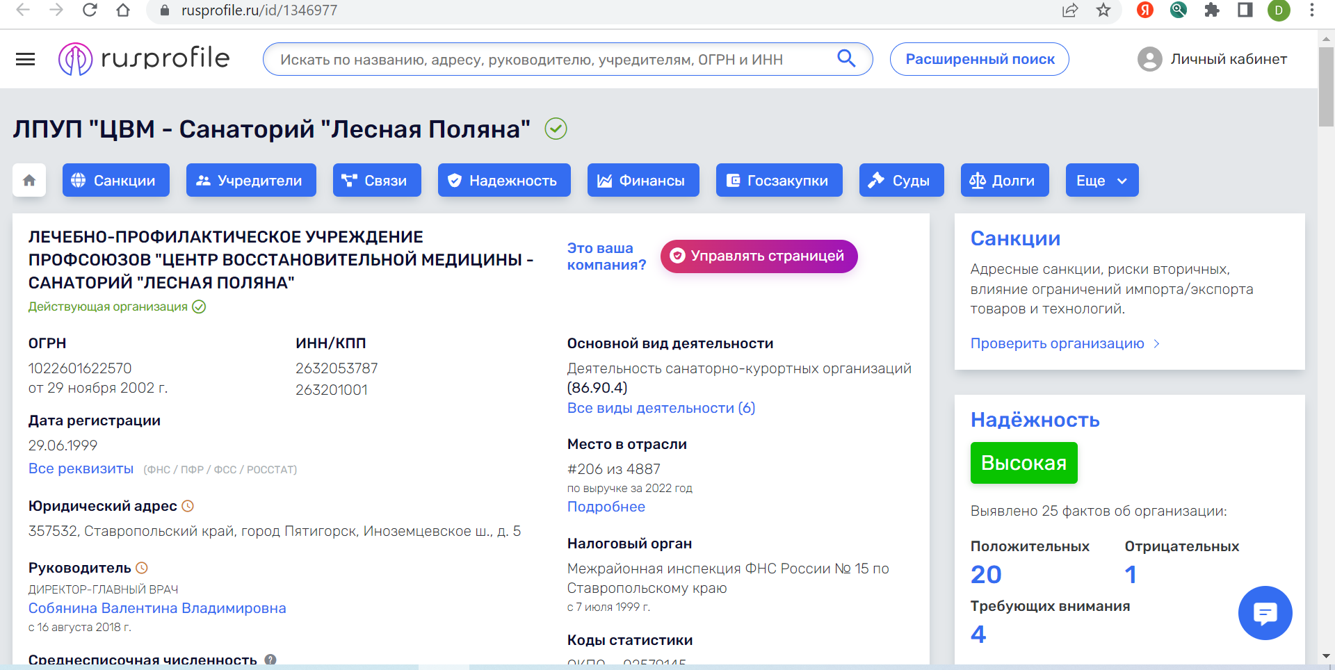The width and height of the screenshot is (1335, 670).
Task: Click the legal address text 357532 Пятигорск
Action: click(275, 531)
